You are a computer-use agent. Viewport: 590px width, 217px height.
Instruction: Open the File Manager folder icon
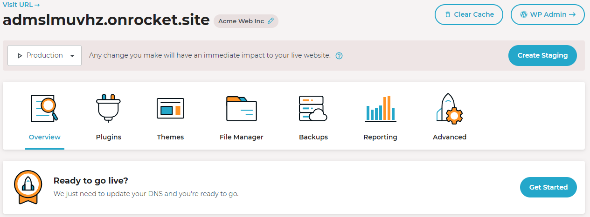242,108
